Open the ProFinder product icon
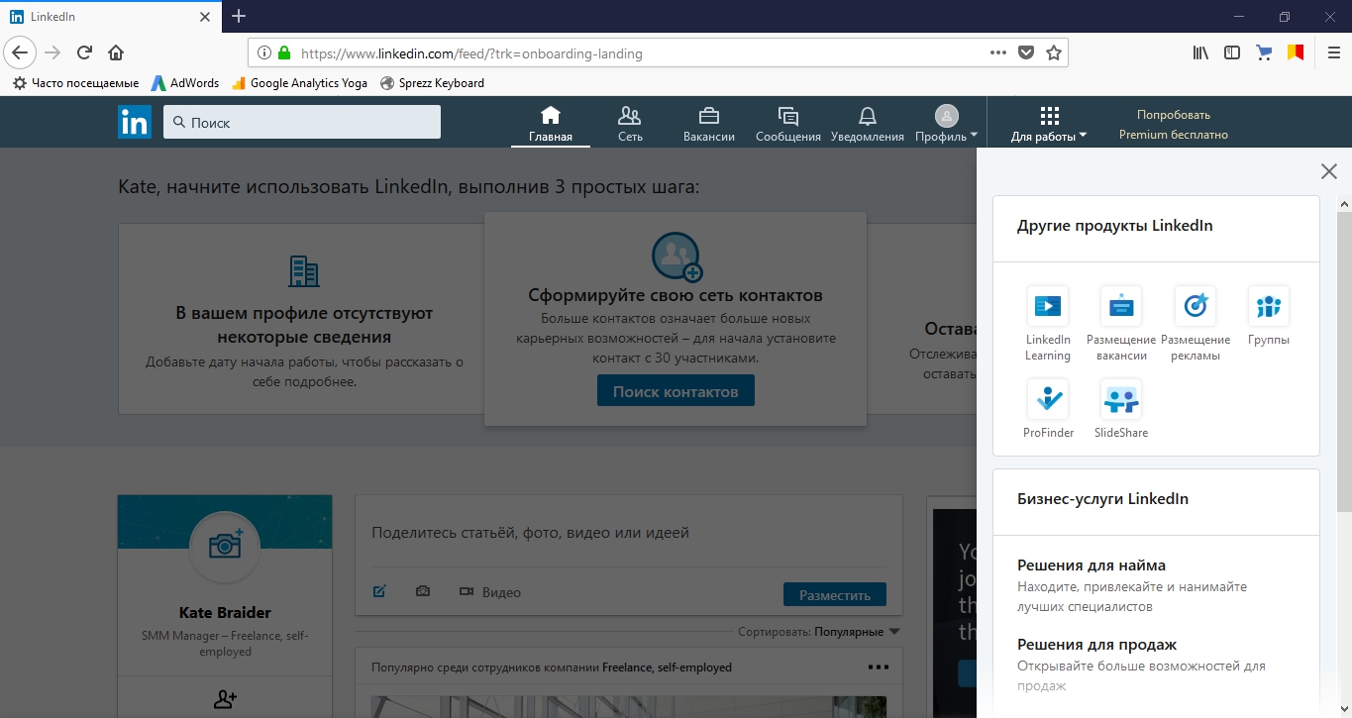1352x718 pixels. [x=1048, y=400]
